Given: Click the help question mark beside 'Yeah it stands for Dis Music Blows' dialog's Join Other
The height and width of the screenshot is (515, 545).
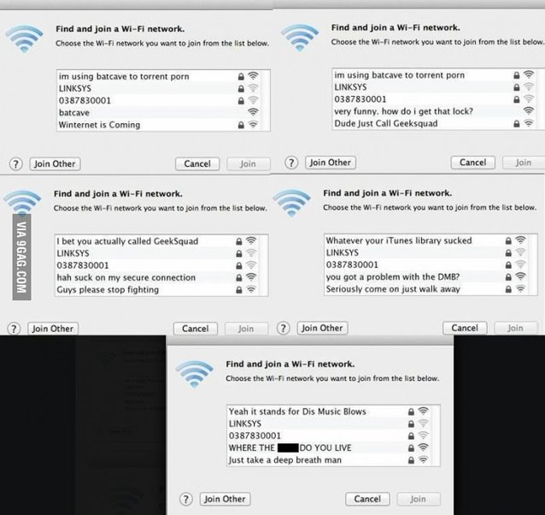Looking at the screenshot, I should point(186,499).
